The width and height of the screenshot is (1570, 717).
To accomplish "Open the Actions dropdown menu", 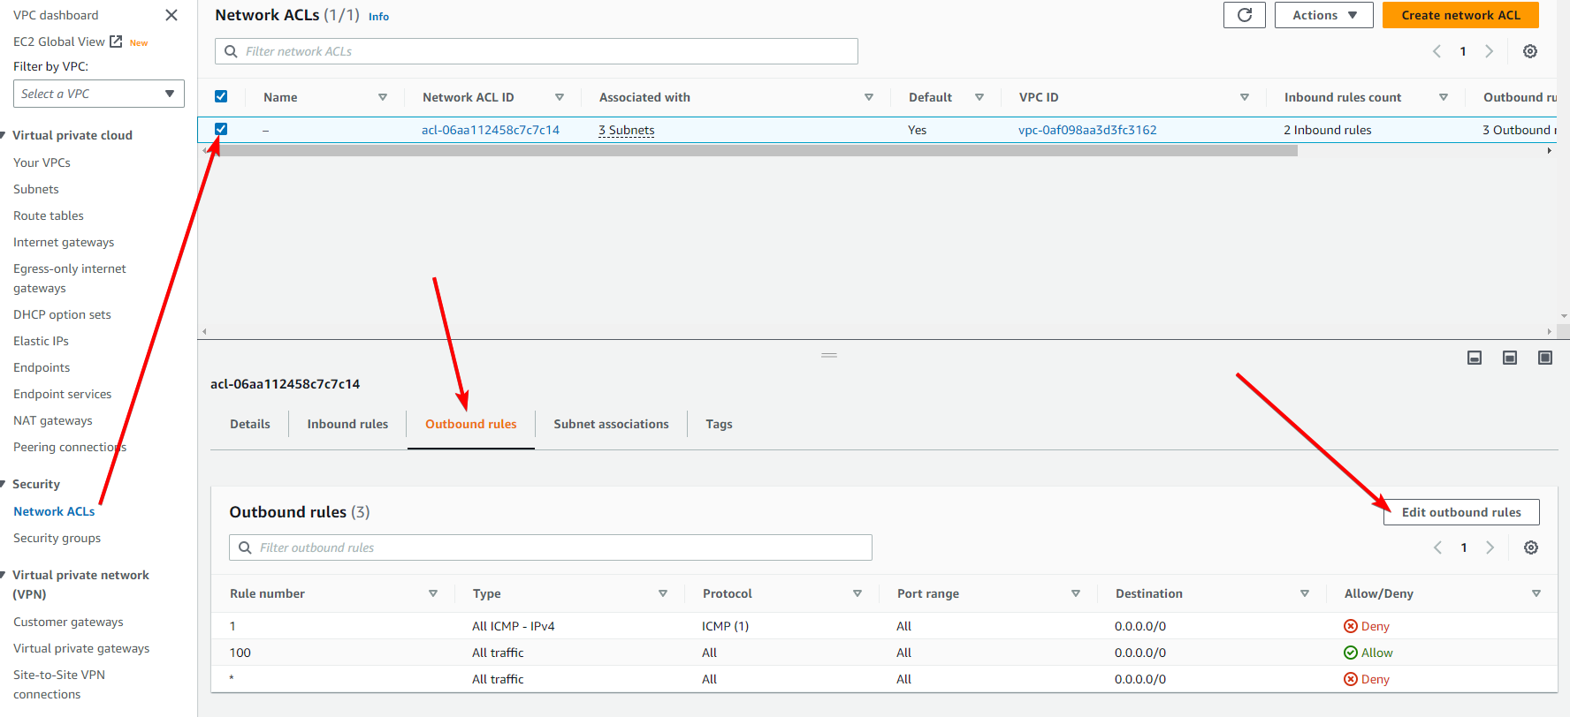I will (1323, 15).
